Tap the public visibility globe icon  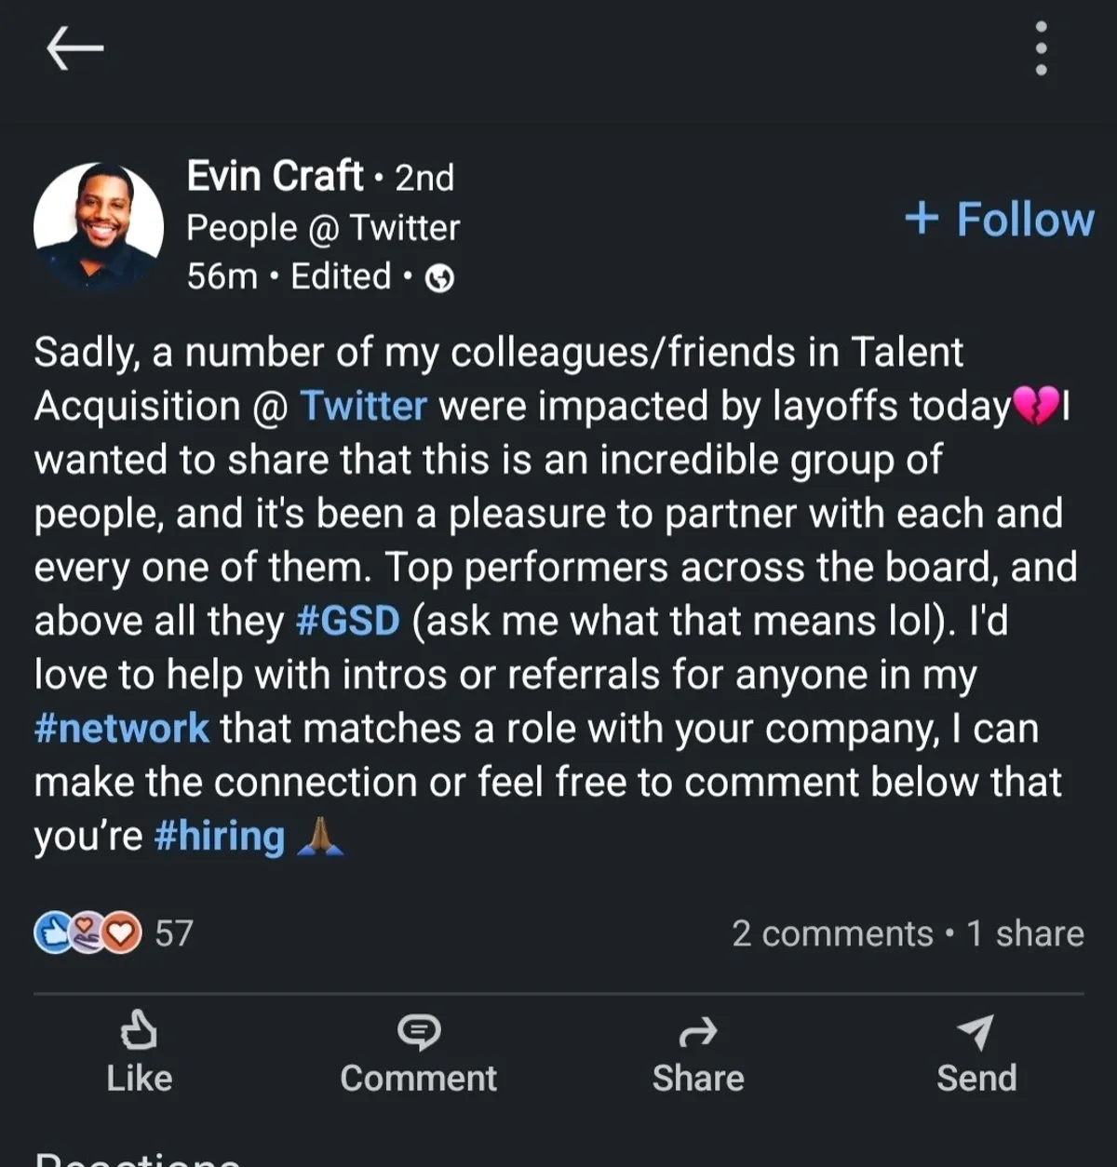[439, 278]
